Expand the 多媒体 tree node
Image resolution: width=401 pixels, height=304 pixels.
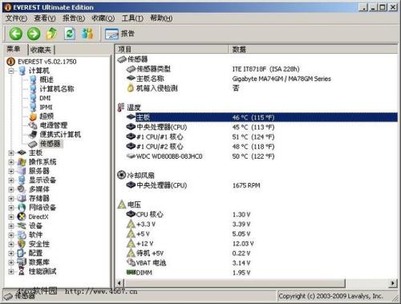click(x=11, y=189)
